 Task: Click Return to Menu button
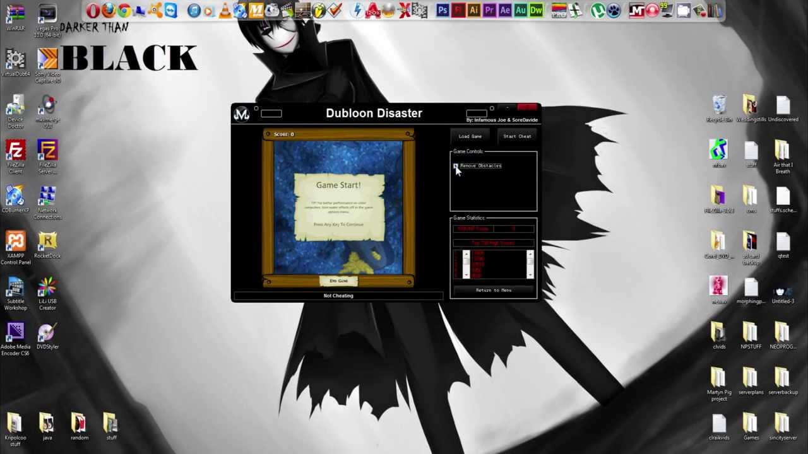[x=494, y=290]
